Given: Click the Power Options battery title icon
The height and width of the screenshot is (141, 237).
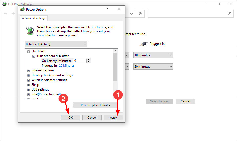Looking at the screenshot, I should pyautogui.click(x=23, y=9).
